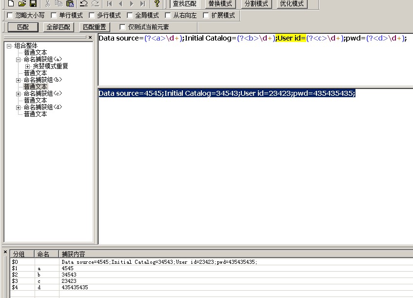
Task: Click (?<a>\d+) group in regex
Action: (163, 38)
